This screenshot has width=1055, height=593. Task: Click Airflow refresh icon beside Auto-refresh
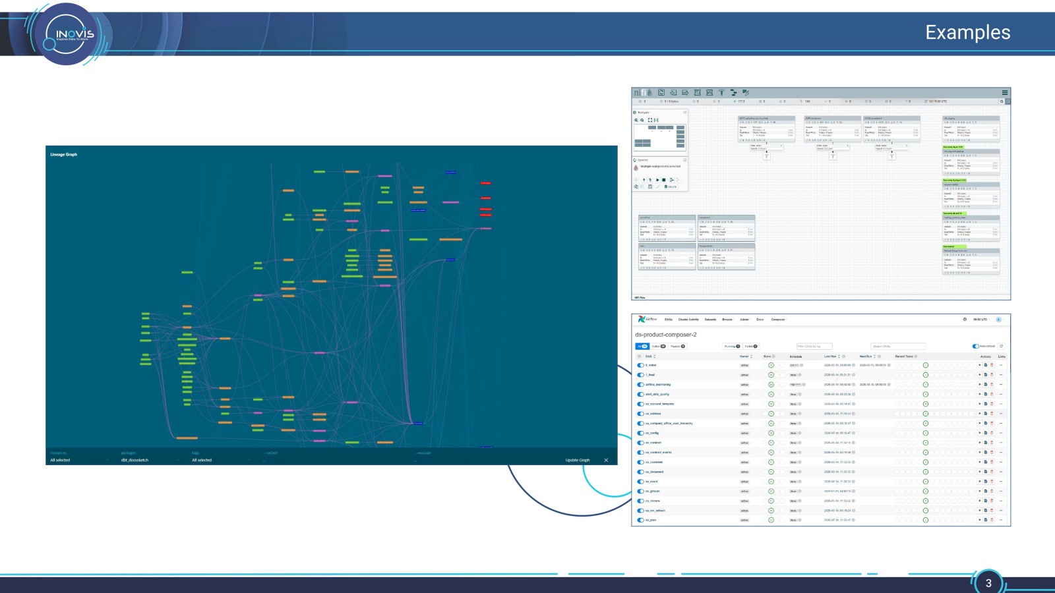1001,346
